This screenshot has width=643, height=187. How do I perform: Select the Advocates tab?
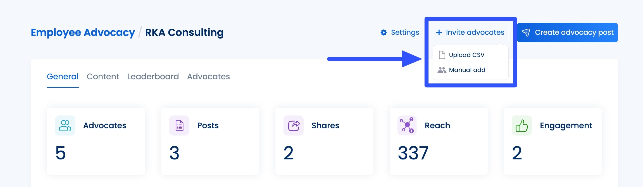pos(208,77)
